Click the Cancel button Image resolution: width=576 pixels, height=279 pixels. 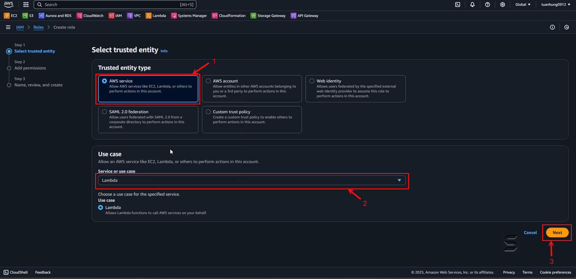coord(530,232)
